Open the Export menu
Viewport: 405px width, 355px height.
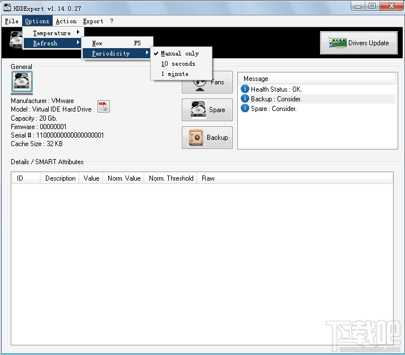93,21
